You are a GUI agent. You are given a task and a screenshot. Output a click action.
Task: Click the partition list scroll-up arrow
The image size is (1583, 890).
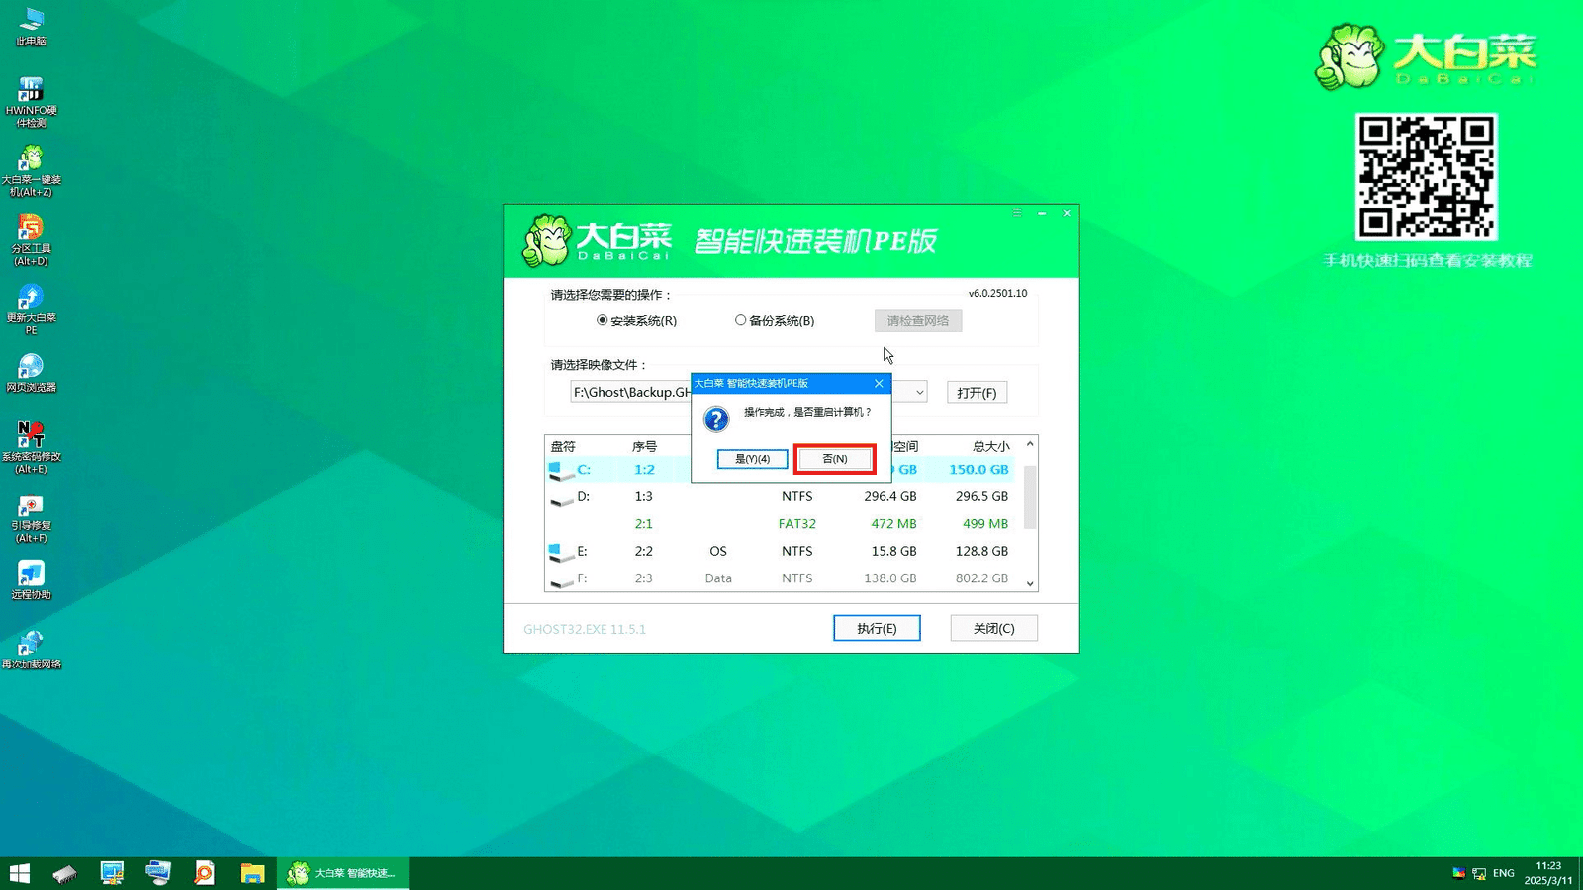(x=1030, y=444)
